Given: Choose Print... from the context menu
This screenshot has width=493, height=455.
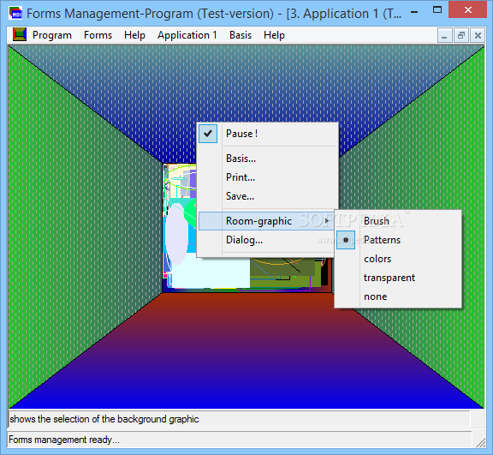Looking at the screenshot, I should (x=268, y=177).
